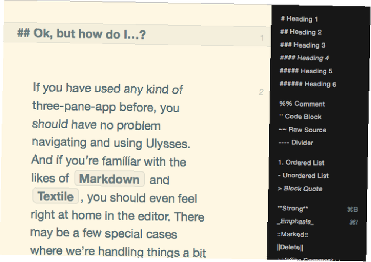The width and height of the screenshot is (371, 262).
Task: Apply **Strong** formatting
Action: pyautogui.click(x=293, y=208)
